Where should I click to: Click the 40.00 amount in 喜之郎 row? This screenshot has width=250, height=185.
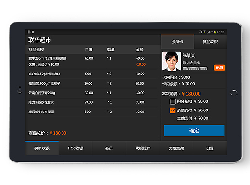pyautogui.click(x=140, y=74)
